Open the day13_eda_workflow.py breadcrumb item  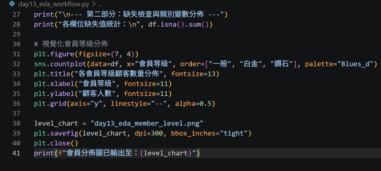pos(54,4)
